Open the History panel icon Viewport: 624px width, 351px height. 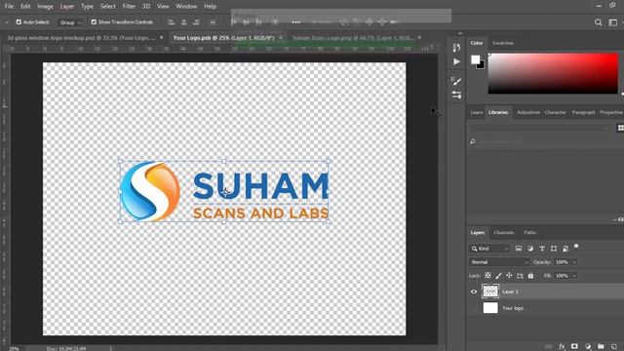pos(456,48)
